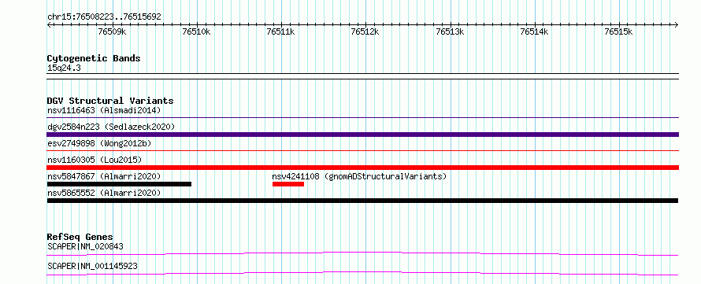Click the 76509k ruler tick label

[x=112, y=31]
